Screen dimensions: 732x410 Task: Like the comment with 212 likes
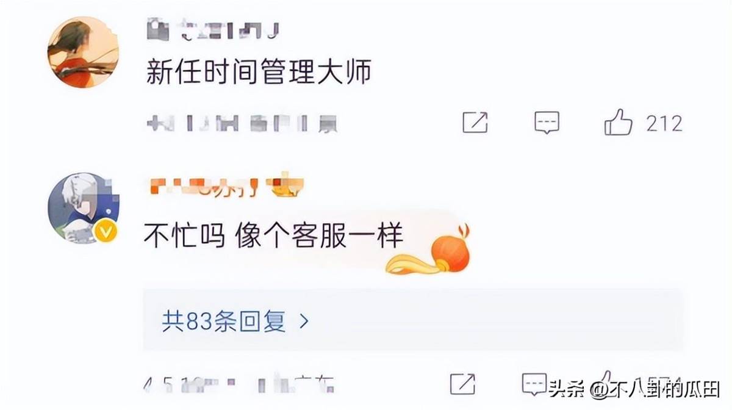[618, 122]
